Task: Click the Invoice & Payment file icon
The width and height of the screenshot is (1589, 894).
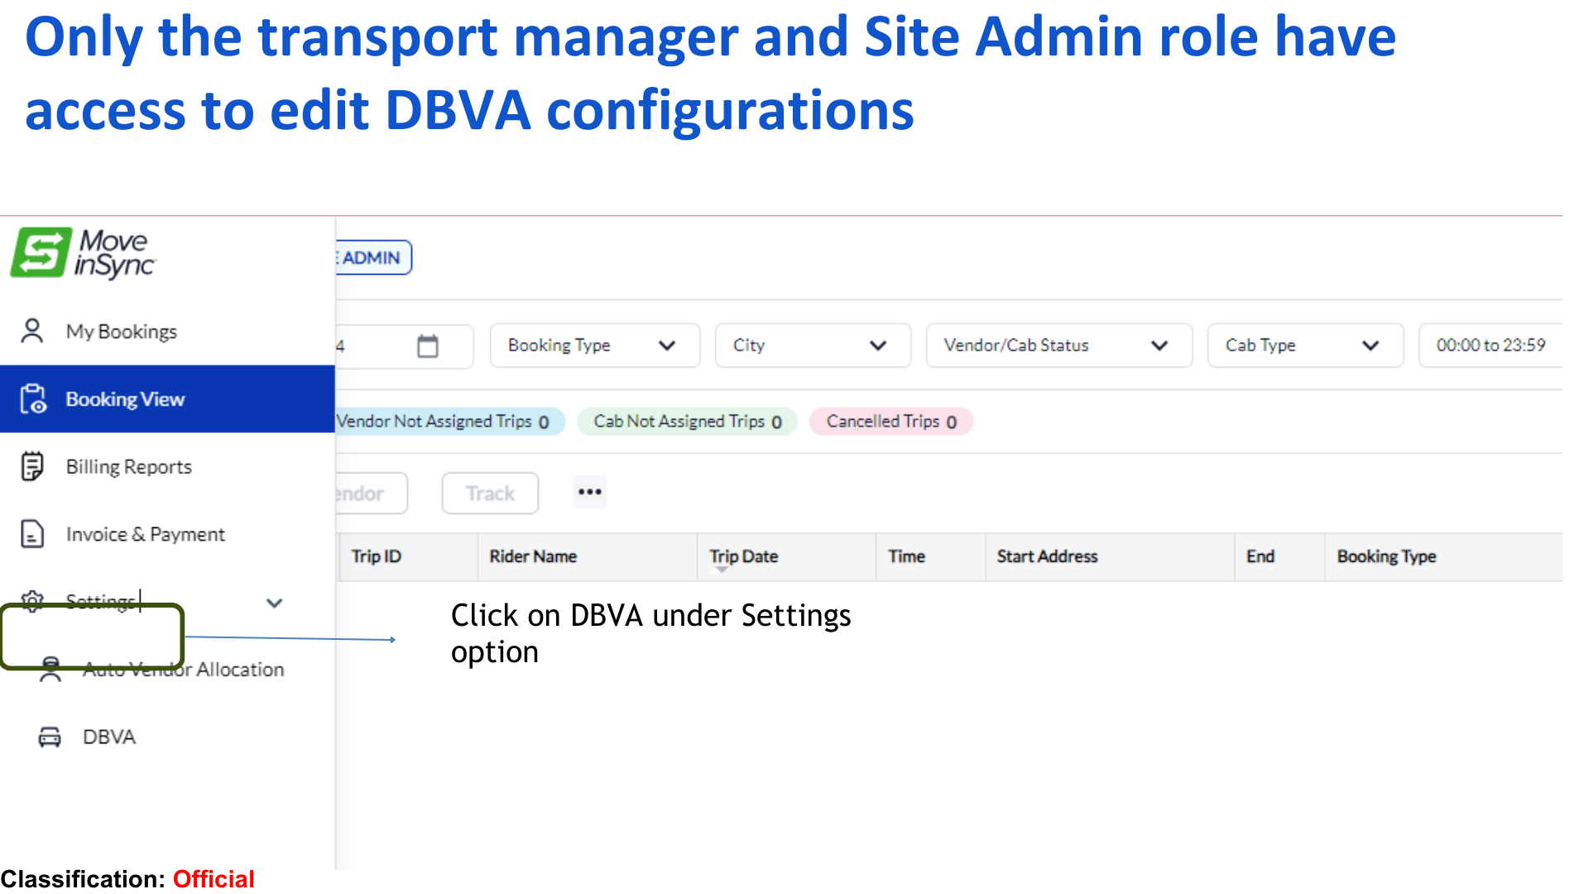Action: pos(32,534)
